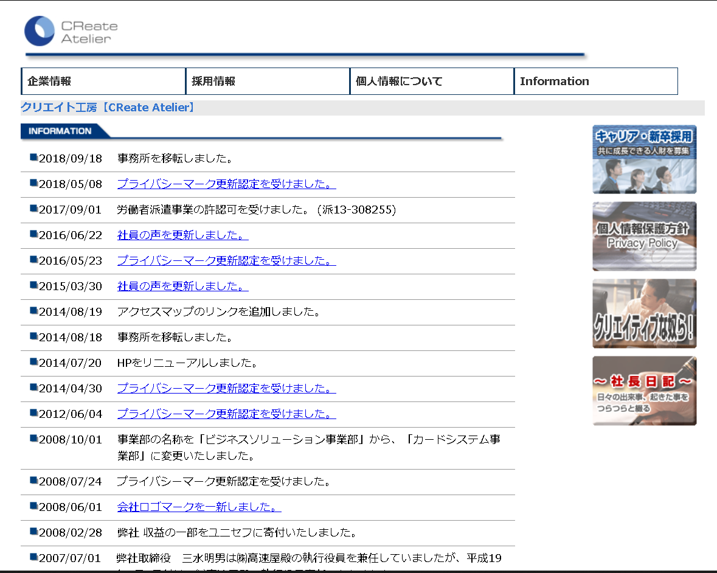Open the 社長日記 diary banner
The width and height of the screenshot is (717, 573).
(644, 390)
